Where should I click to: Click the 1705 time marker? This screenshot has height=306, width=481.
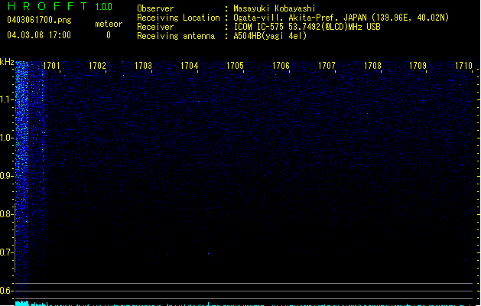point(235,66)
